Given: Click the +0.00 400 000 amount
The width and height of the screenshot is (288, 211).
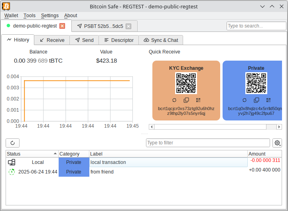Looking at the screenshot, I should point(264,170).
